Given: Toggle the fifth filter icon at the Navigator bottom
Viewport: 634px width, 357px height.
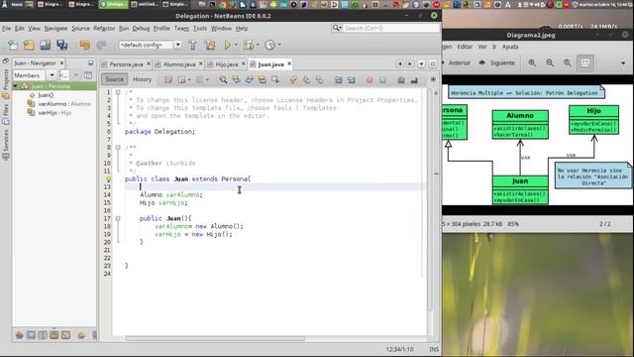Looking at the screenshot, I should tap(66, 335).
